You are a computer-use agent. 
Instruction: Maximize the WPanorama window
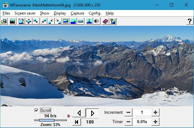(x=171, y=5)
